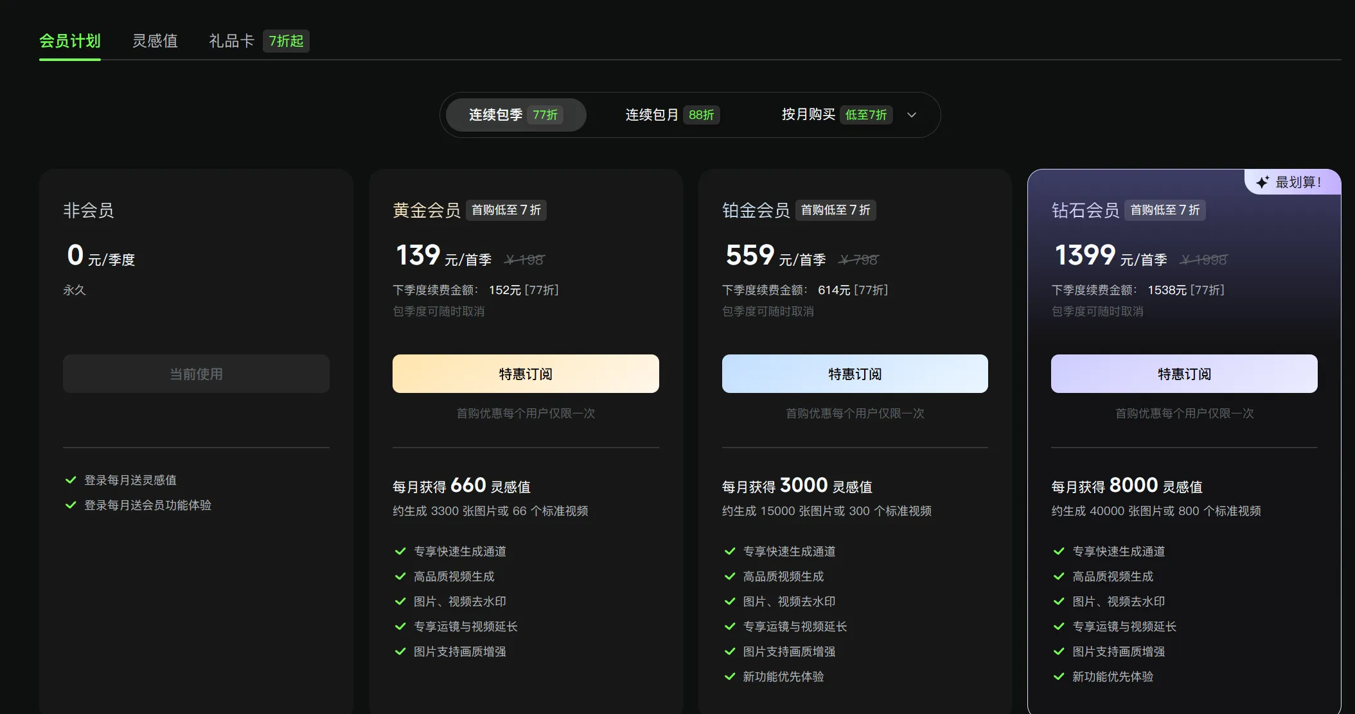Click the 139 元/首季 price
This screenshot has height=714, width=1355.
(443, 256)
